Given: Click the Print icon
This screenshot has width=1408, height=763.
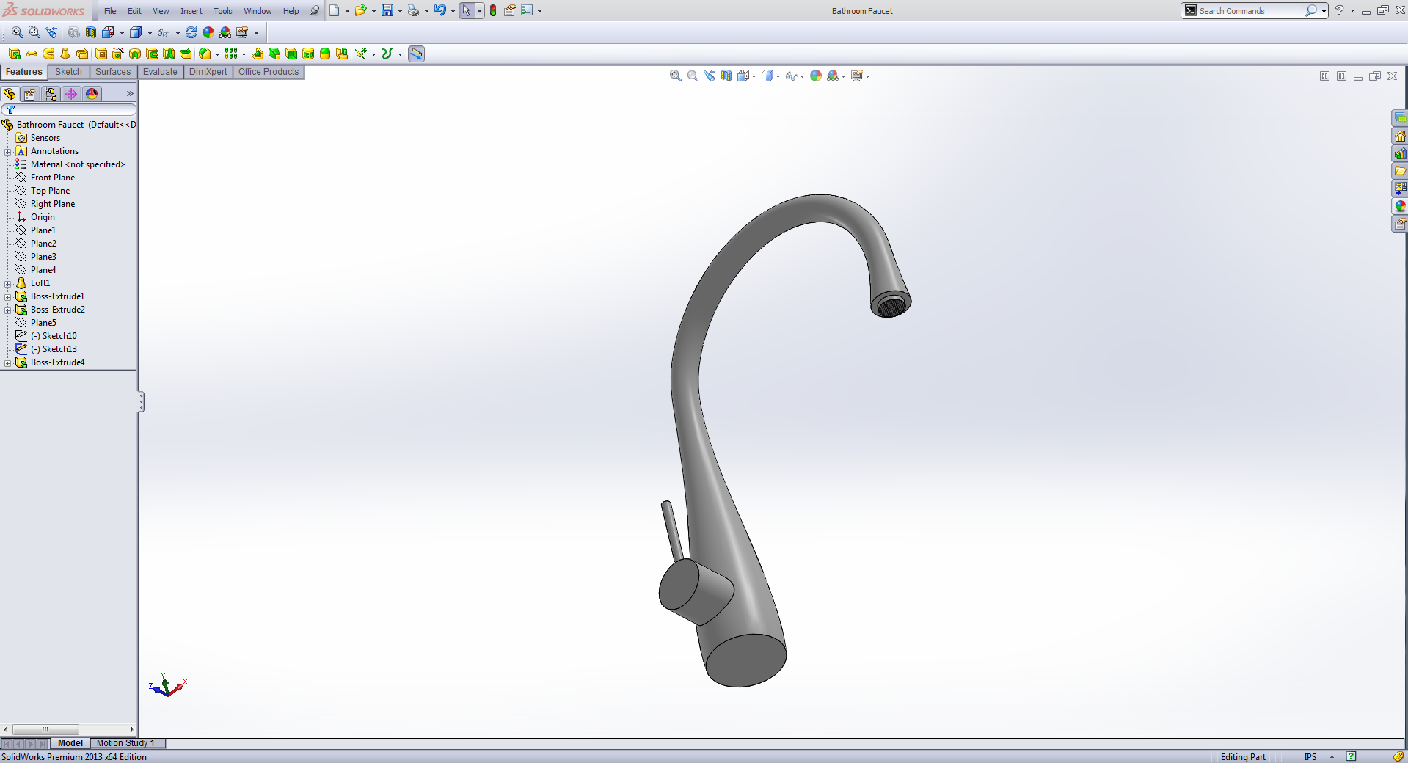Looking at the screenshot, I should tap(414, 10).
